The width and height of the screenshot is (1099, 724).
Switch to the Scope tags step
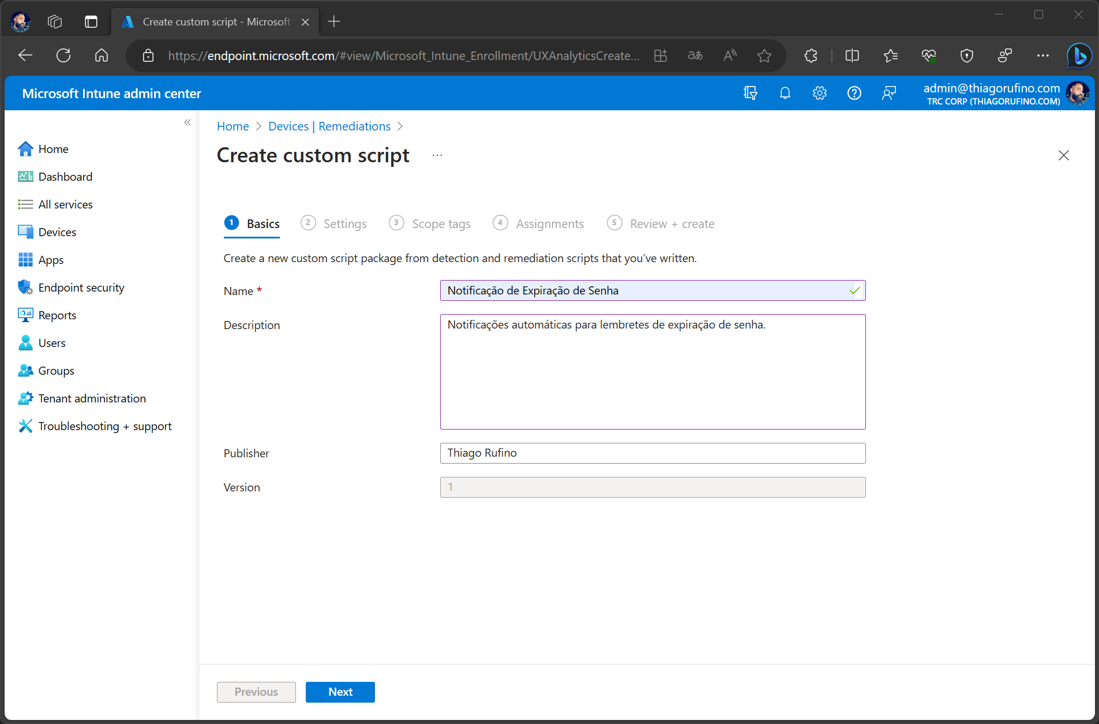[430, 223]
